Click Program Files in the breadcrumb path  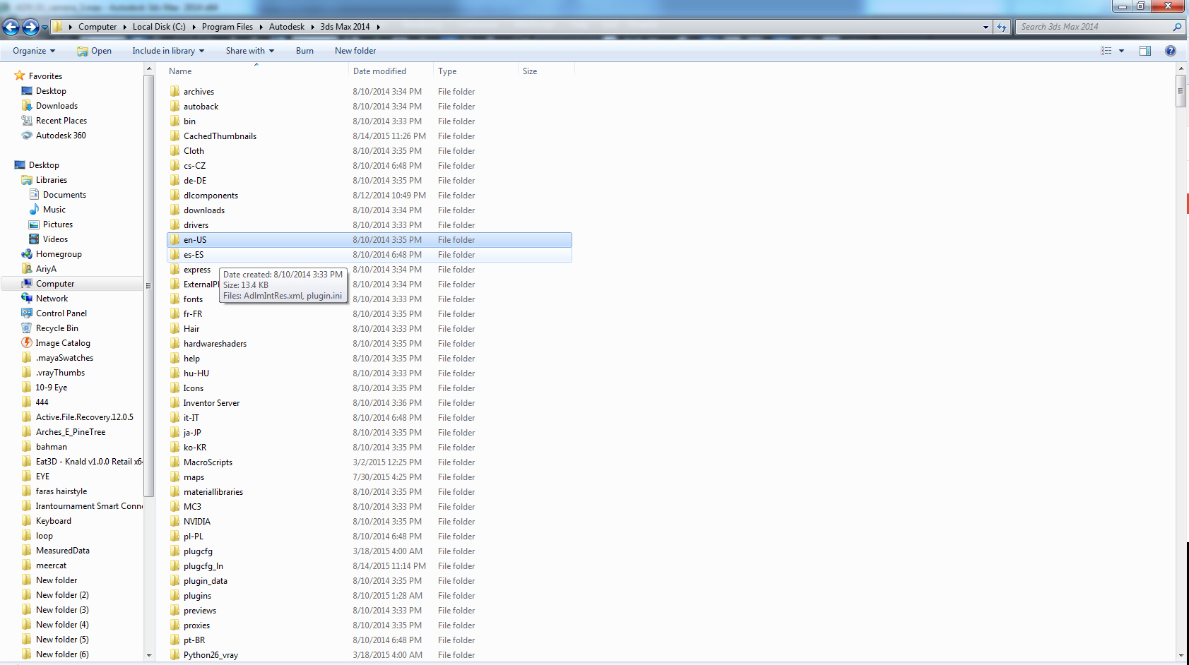[227, 27]
